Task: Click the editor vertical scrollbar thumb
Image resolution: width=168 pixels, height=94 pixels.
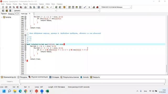Action: (167, 68)
